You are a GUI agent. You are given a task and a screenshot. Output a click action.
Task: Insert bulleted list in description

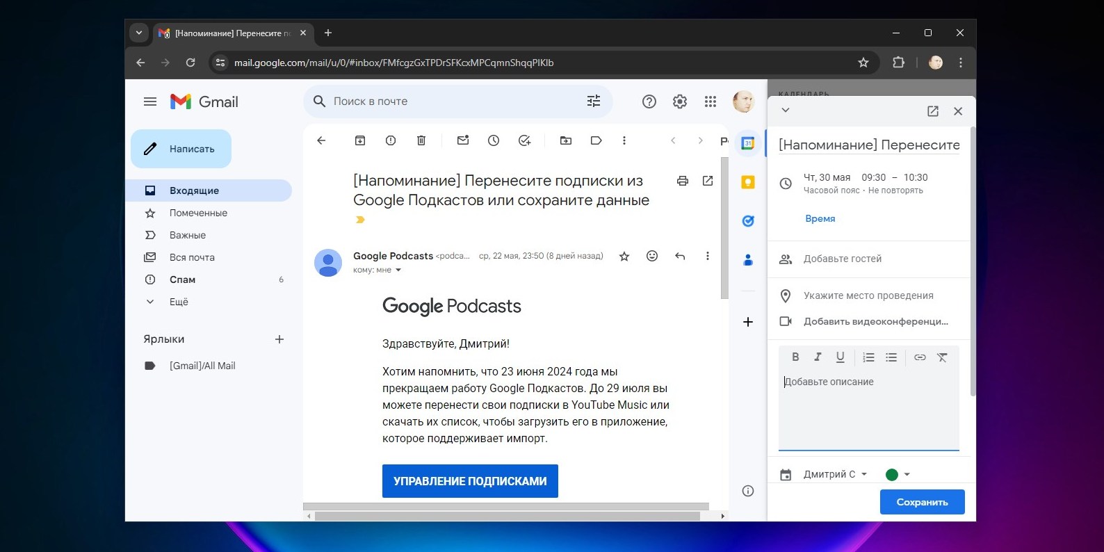tap(891, 357)
